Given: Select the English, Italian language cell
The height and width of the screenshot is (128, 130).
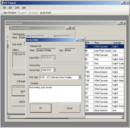Looking at the screenshot, I should coord(118,81).
